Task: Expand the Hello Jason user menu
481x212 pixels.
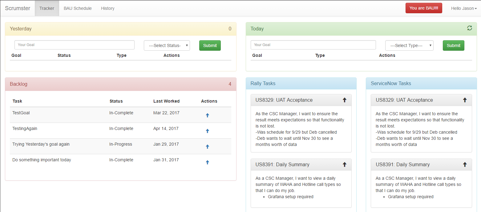Action: tap(463, 8)
